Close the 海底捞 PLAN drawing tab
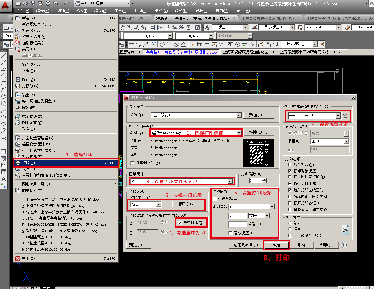This screenshot has height=289, width=374. click(234, 18)
